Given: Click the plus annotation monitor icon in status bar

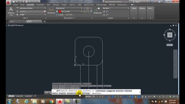Looking at the screenshot, I should pyautogui.click(x=160, y=96).
